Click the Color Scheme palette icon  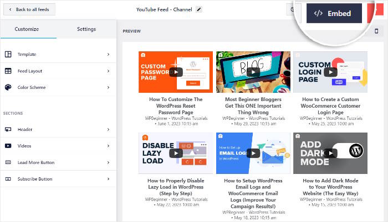click(8, 87)
